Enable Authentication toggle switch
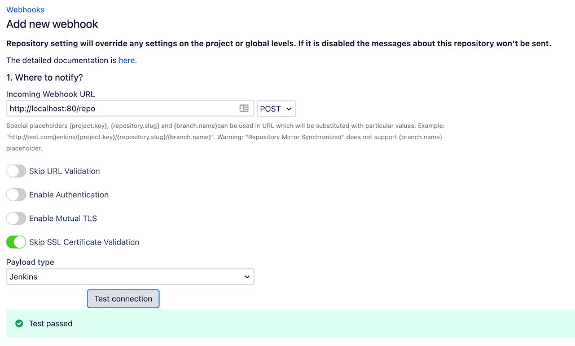This screenshot has height=346, width=575. pyautogui.click(x=16, y=195)
